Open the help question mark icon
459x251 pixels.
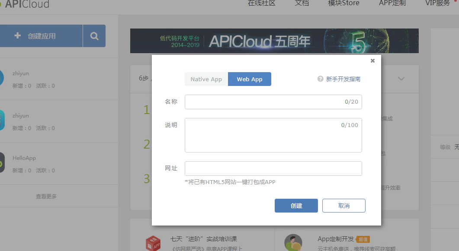click(x=320, y=79)
